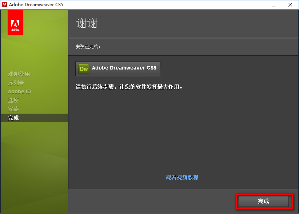The height and width of the screenshot is (220, 299).
Task: Select the 欢迎使用 step in sidebar
Action: tap(19, 74)
